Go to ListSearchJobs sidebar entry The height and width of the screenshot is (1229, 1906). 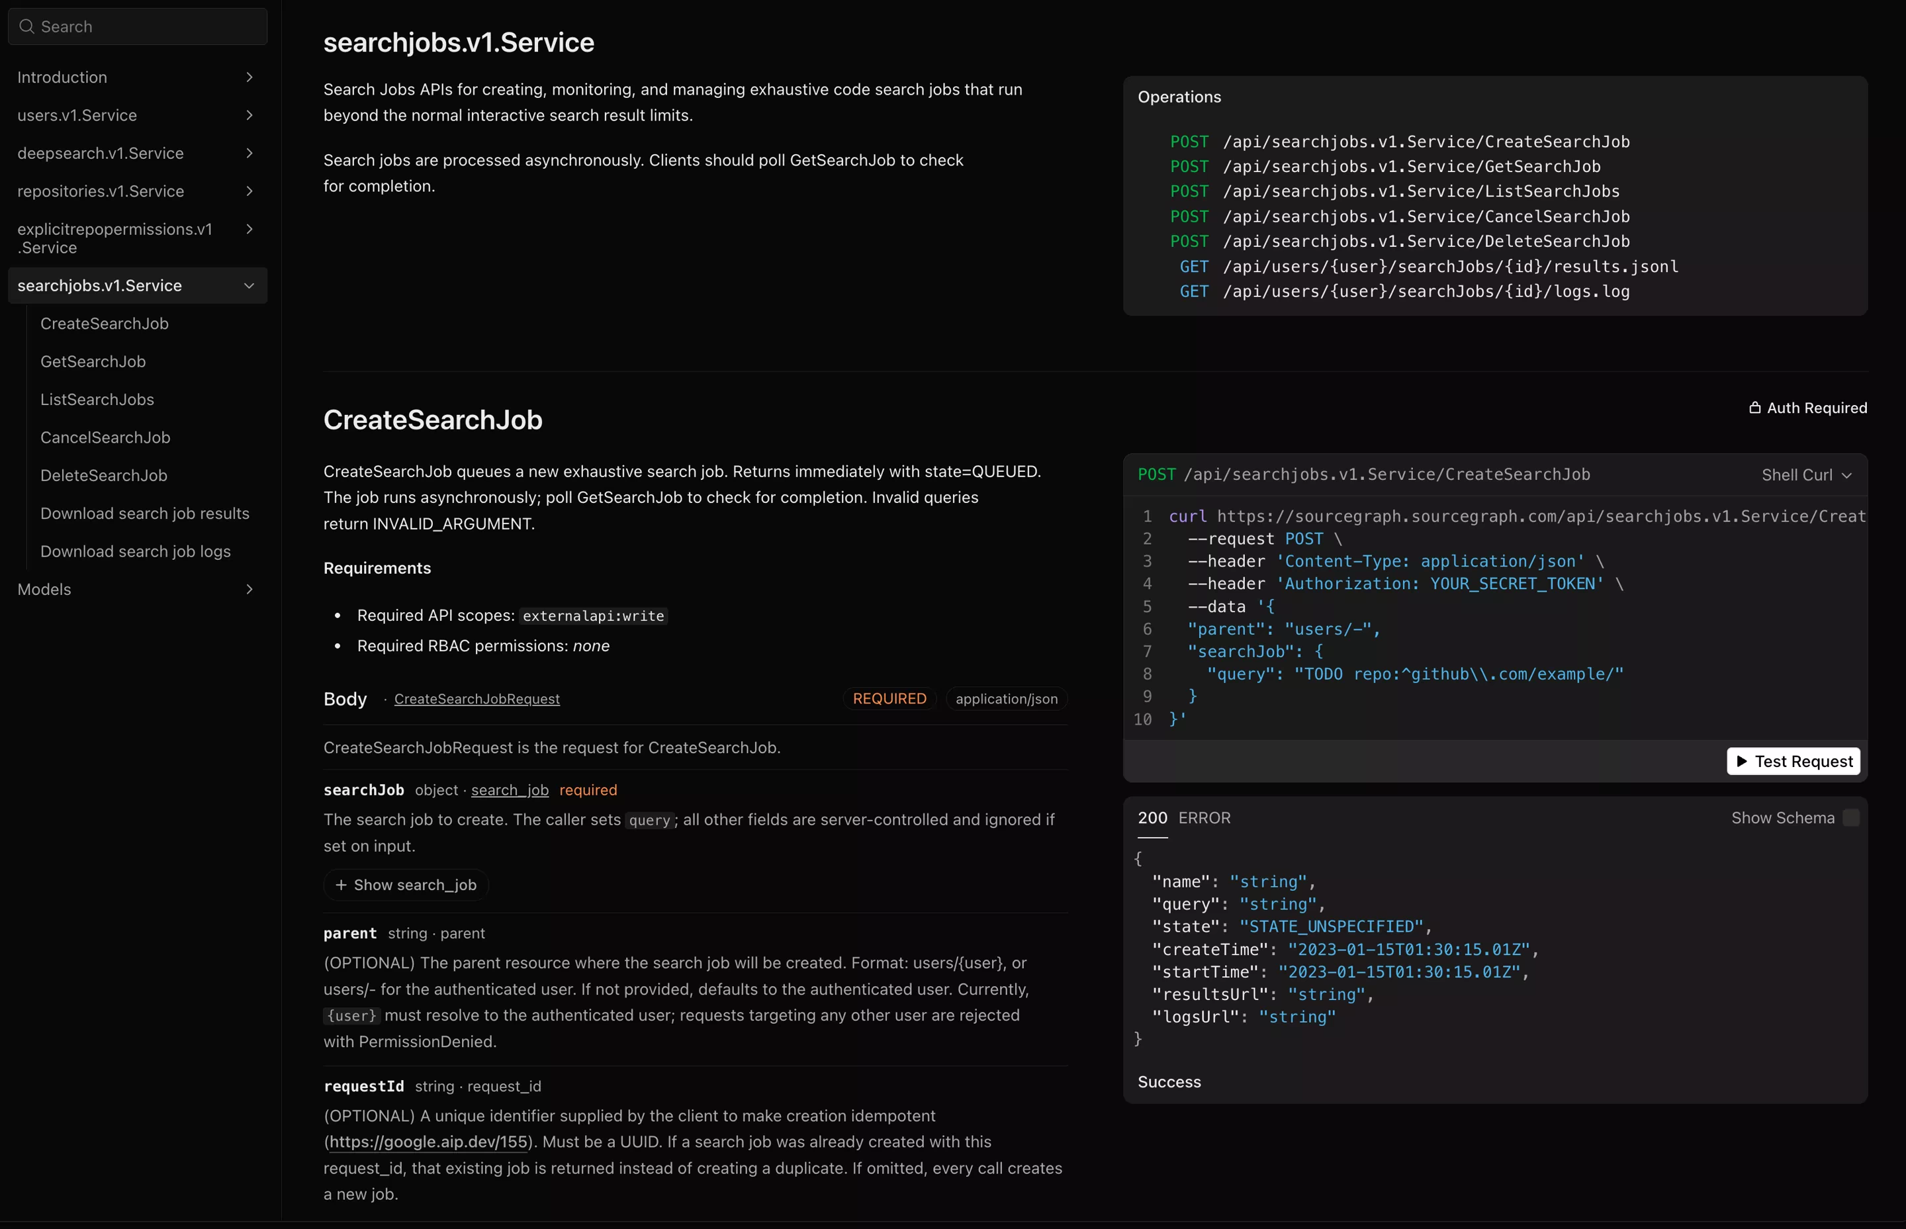click(97, 399)
